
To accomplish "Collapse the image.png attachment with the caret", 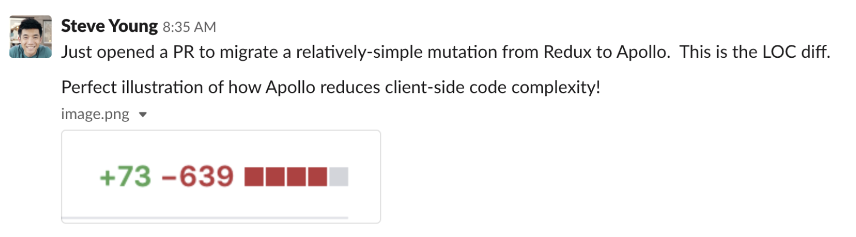I will tap(143, 115).
